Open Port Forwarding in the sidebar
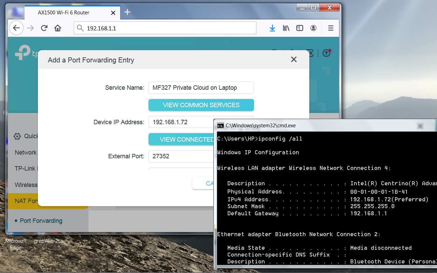The image size is (437, 273). pos(41,221)
